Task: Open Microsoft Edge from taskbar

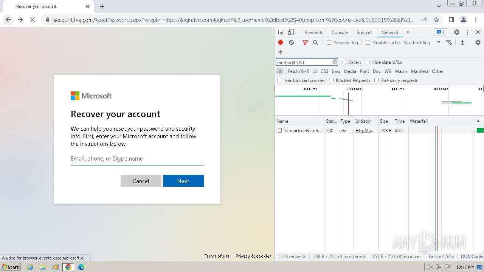Action: pos(81,267)
